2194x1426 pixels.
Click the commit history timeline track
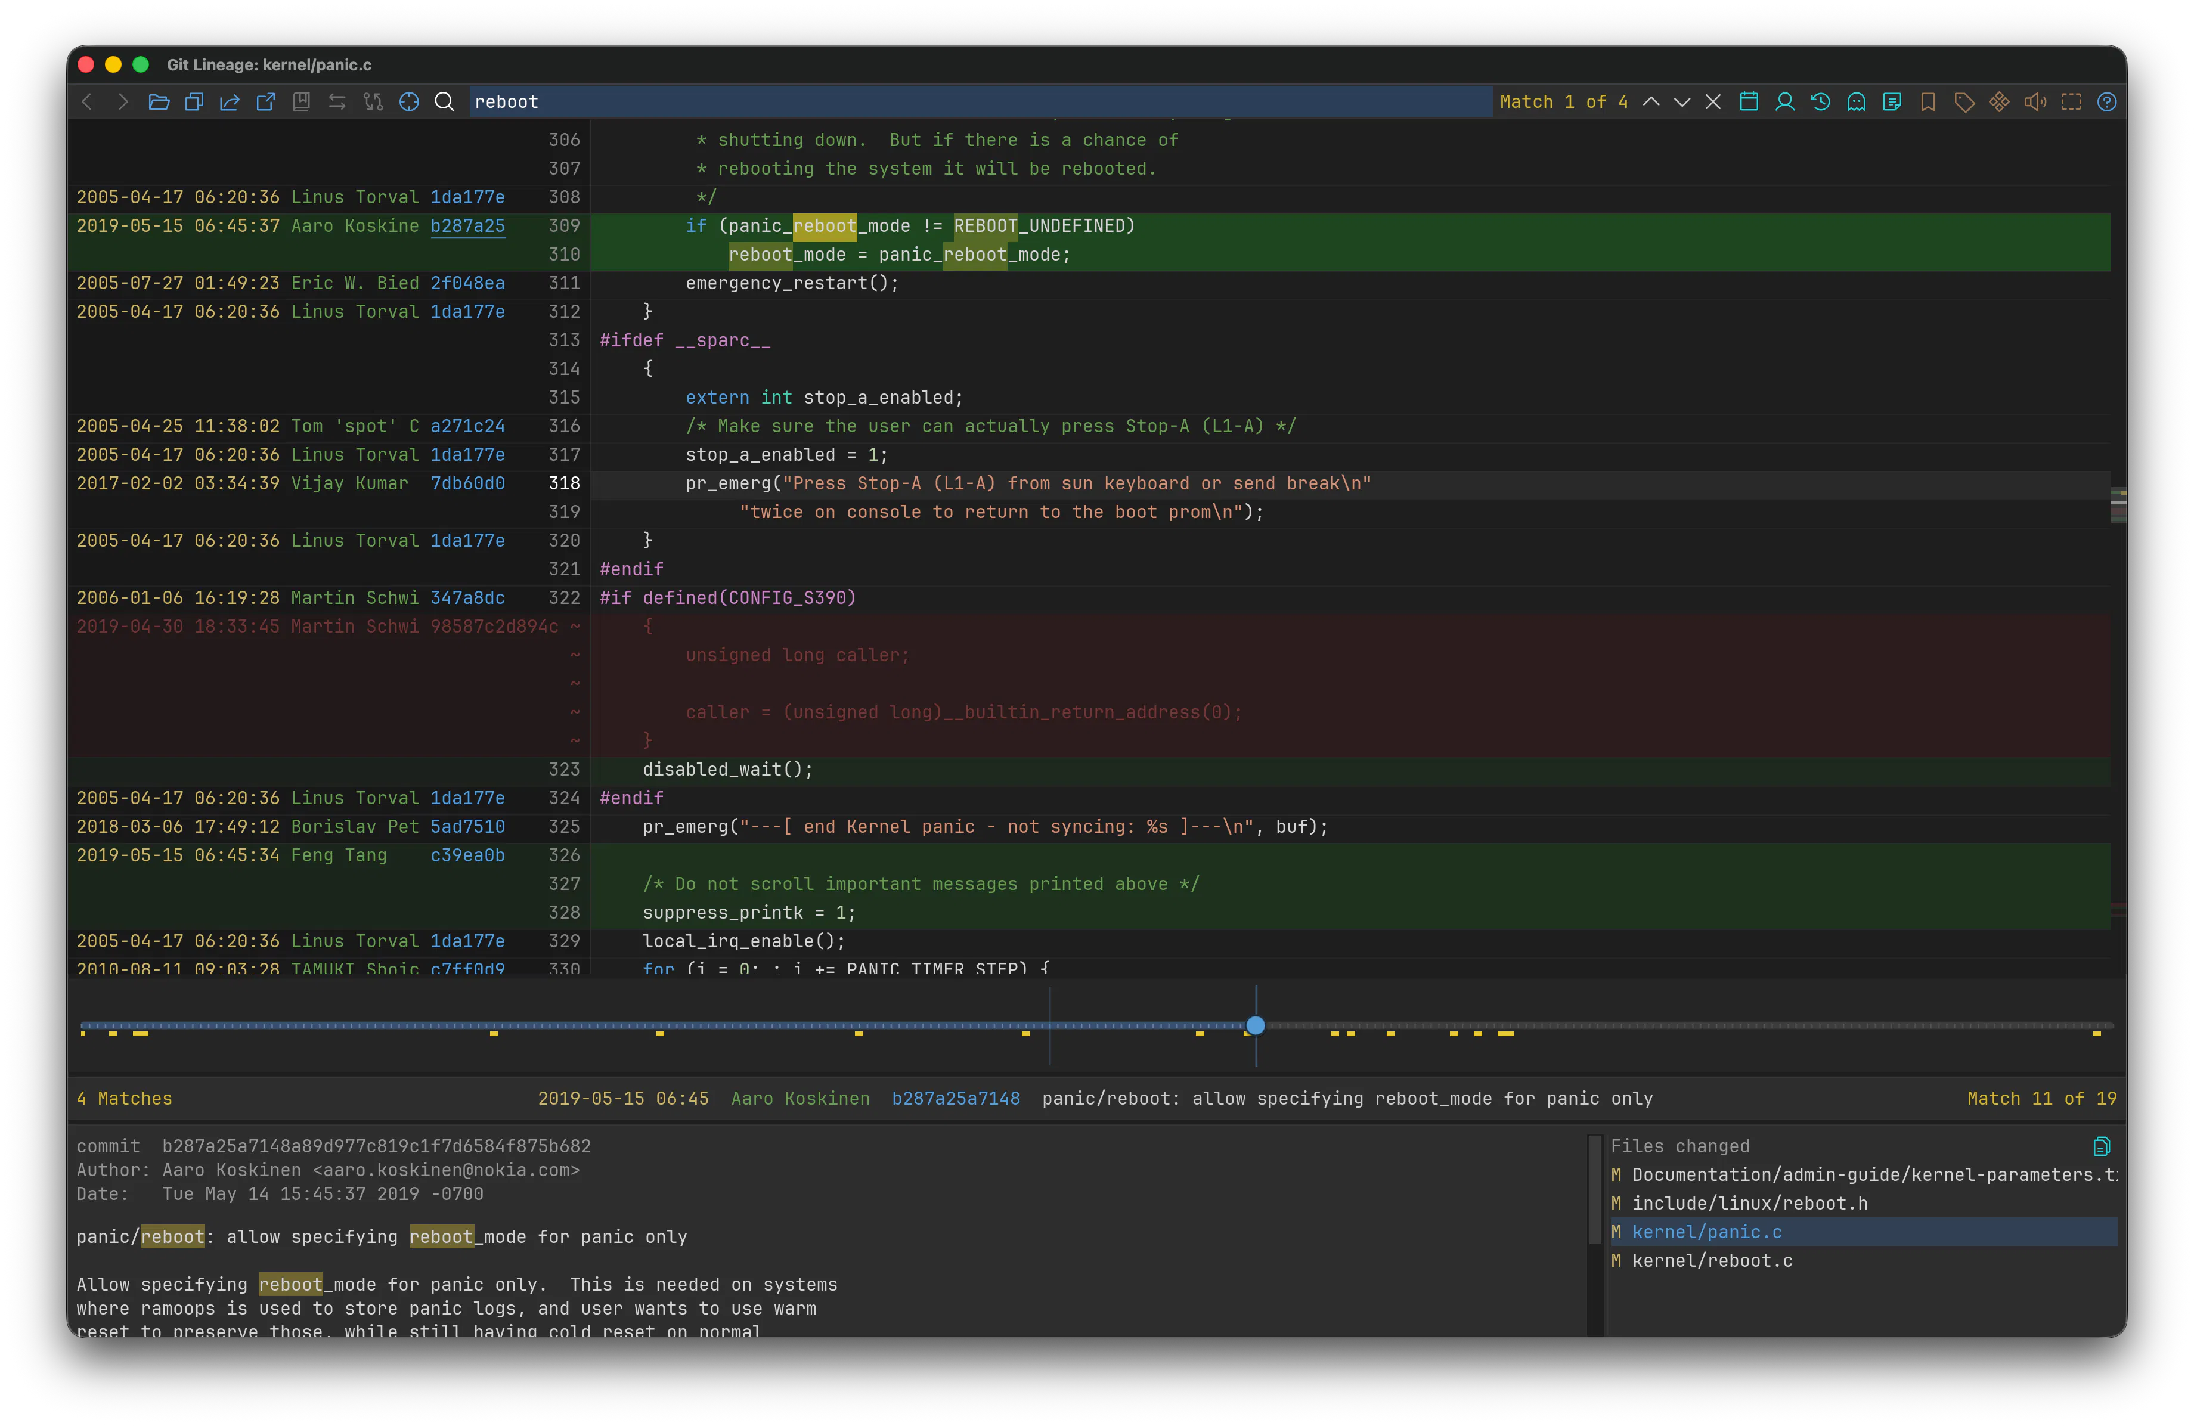[x=1097, y=1025]
